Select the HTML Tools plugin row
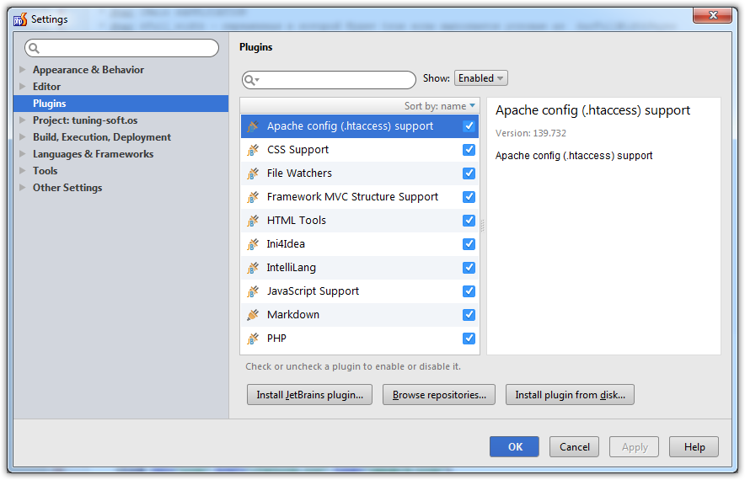The height and width of the screenshot is (480, 745). [x=360, y=221]
